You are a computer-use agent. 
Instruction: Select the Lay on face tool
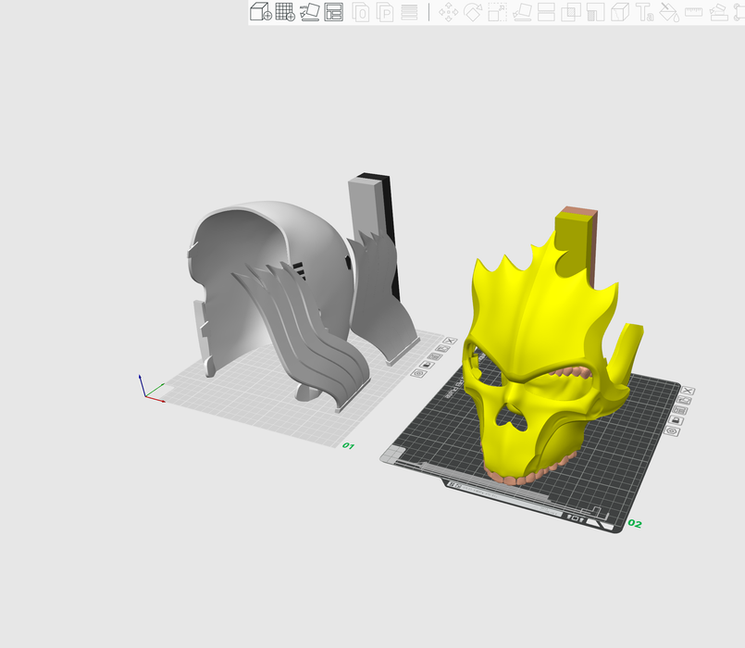[x=522, y=12]
